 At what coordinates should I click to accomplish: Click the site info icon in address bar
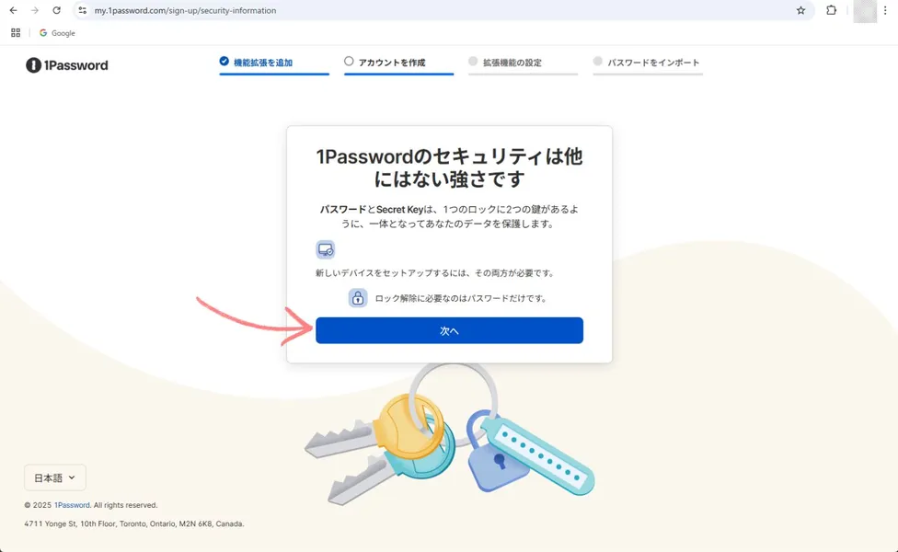[83, 10]
